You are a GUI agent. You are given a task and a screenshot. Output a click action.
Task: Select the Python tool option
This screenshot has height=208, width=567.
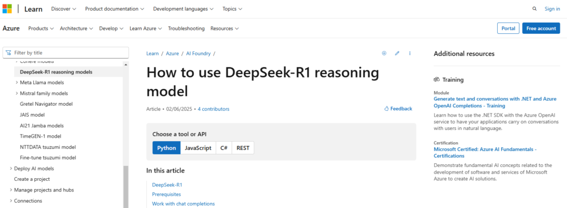[166, 148]
